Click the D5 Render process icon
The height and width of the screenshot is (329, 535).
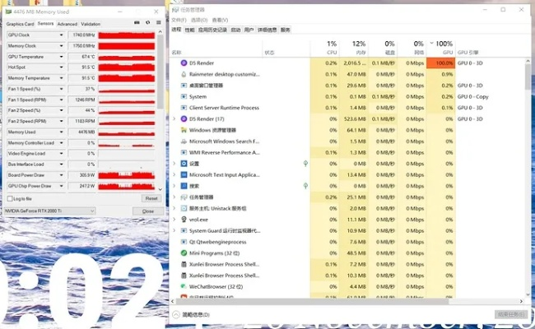click(x=184, y=63)
